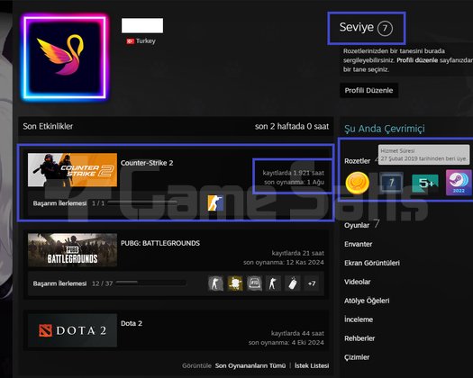
Task: Open the Counter-Strike 2 game banner
Action: point(72,170)
